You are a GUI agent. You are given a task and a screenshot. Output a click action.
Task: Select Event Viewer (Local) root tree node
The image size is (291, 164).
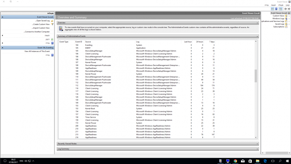point(279,13)
